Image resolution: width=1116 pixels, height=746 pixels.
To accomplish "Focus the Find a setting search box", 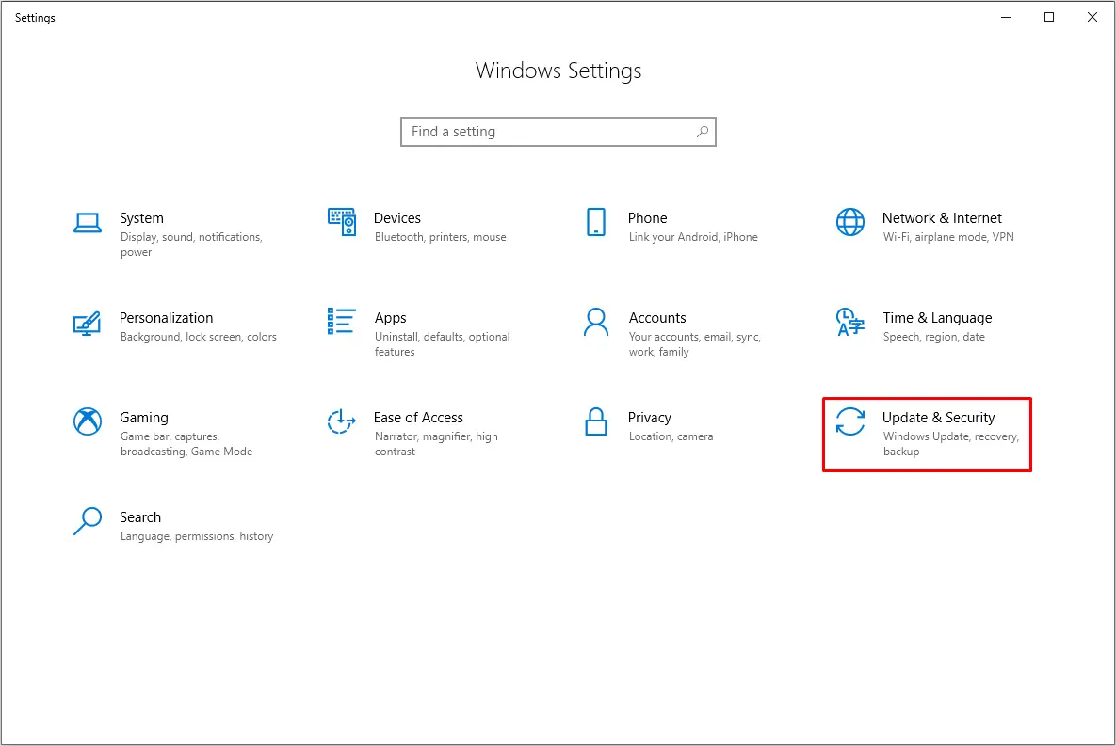I will 546,132.
